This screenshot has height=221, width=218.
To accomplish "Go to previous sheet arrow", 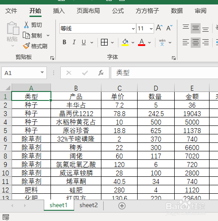I will point(13,206).
